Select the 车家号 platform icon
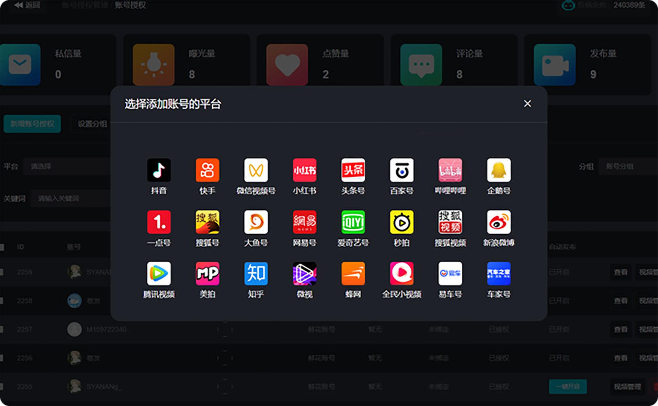Screen dimensions: 658x406 [x=499, y=273]
